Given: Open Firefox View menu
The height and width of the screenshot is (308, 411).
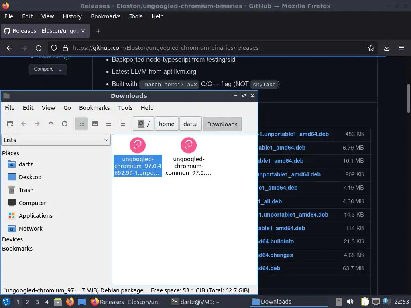Looking at the screenshot, I should tap(47, 16).
